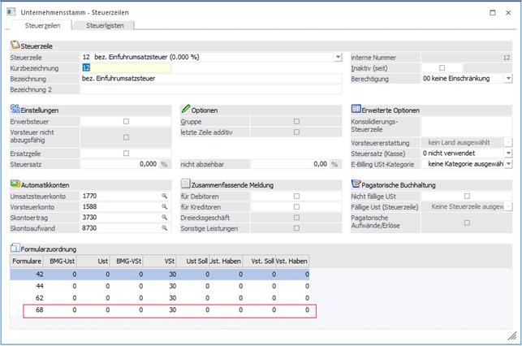522x346 pixels.
Task: Enable the Erwerbsteuer checkbox
Action: [126, 121]
